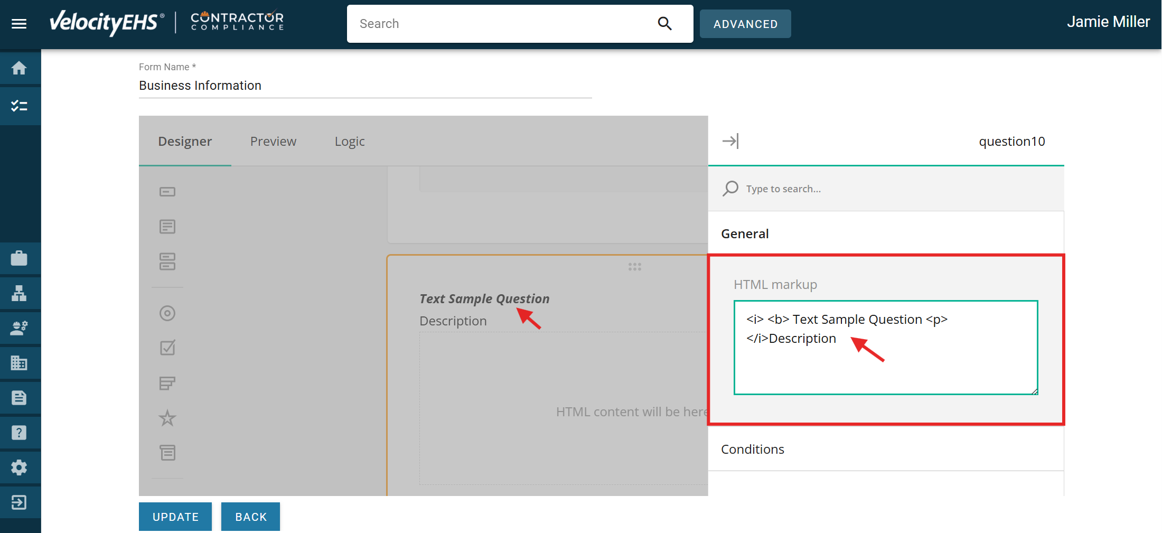1162x533 pixels.
Task: Click the organization hierarchy sidebar icon
Action: click(x=20, y=293)
